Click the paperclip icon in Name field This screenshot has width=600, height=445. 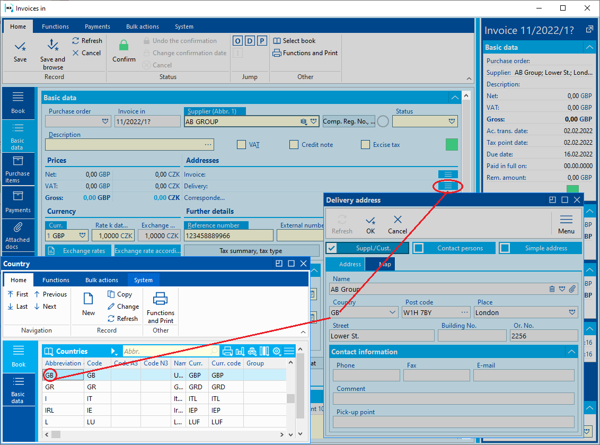[572, 289]
